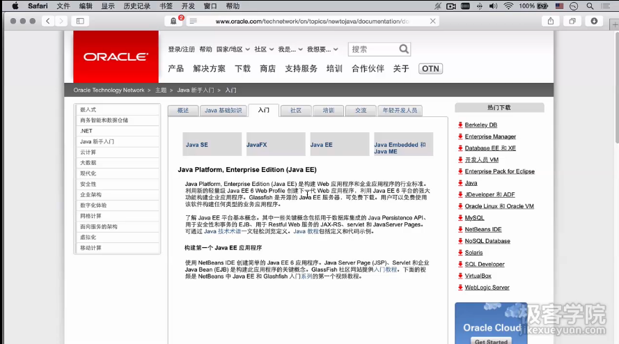Switch to the 交流 tab
Image resolution: width=619 pixels, height=344 pixels.
[x=361, y=111]
